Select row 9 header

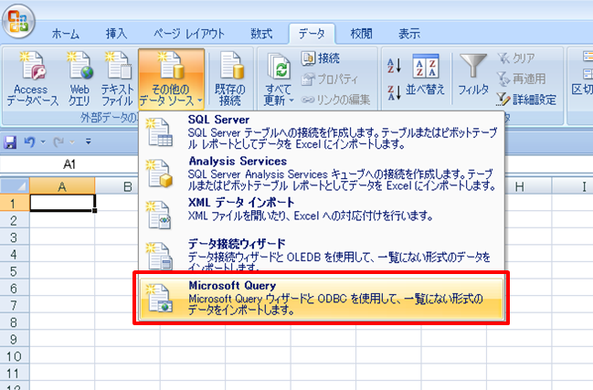click(15, 340)
